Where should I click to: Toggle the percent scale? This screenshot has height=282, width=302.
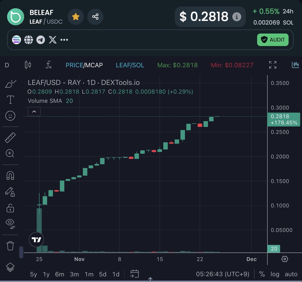[x=262, y=274]
